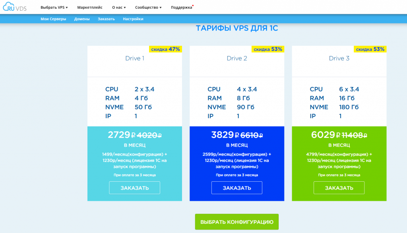This screenshot has height=233, width=407.
Task: Open the Выбрать VPS dropdown menu
Action: 54,7
